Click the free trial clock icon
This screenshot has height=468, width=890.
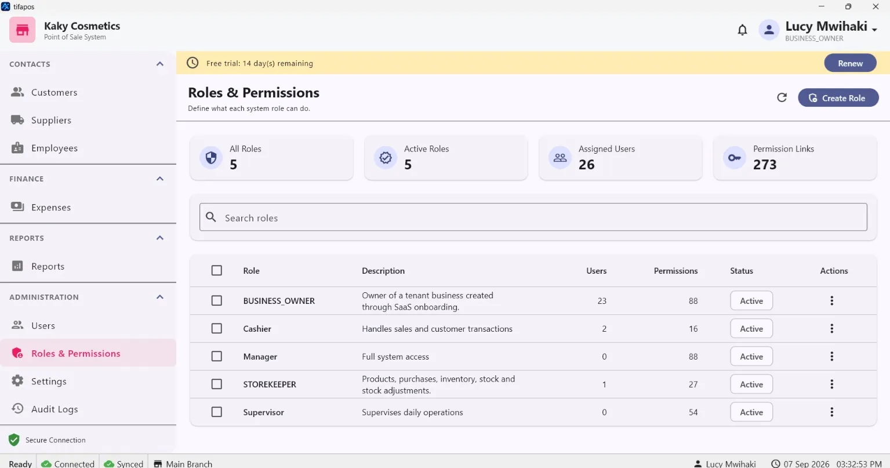pyautogui.click(x=192, y=63)
